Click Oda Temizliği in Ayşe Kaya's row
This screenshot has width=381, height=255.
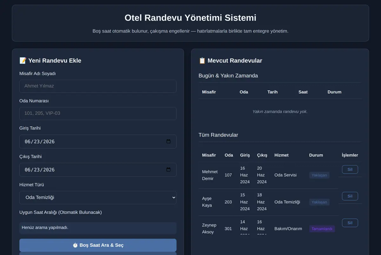pyautogui.click(x=287, y=202)
